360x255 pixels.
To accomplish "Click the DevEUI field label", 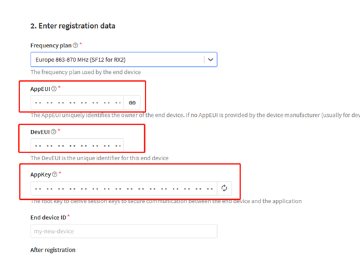I will [x=40, y=132].
